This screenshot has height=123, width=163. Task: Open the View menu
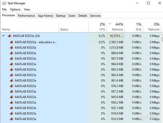tap(27, 9)
